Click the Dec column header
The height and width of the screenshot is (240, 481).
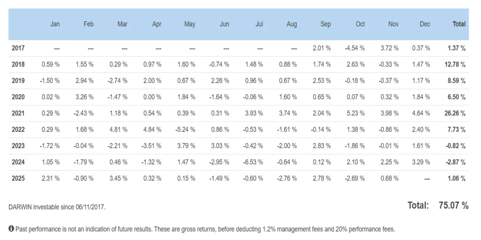[x=425, y=24]
